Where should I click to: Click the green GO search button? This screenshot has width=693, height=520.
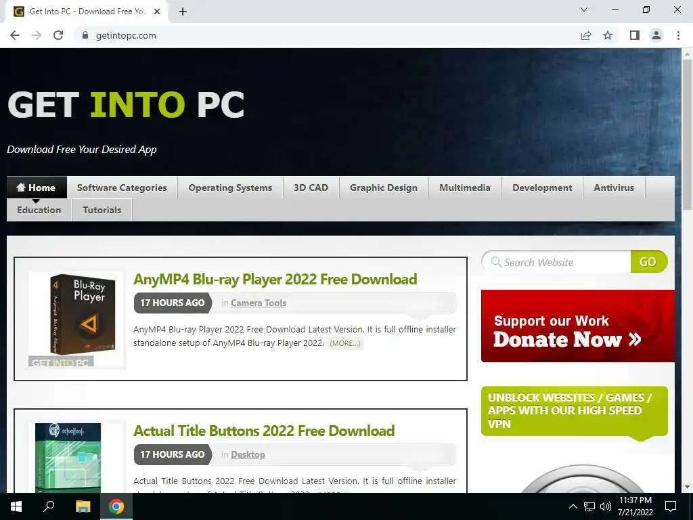648,262
